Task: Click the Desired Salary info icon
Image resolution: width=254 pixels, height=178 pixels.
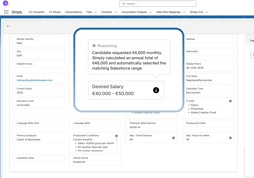Action: (156, 90)
